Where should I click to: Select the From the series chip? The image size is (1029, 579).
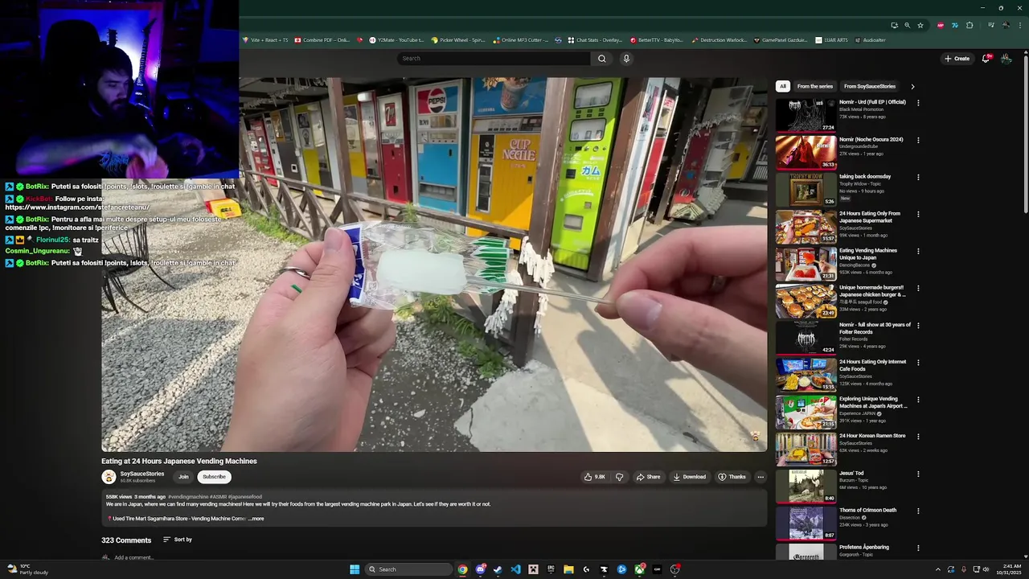click(814, 86)
